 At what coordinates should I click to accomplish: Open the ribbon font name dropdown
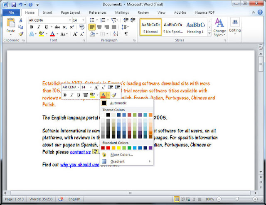70,20
